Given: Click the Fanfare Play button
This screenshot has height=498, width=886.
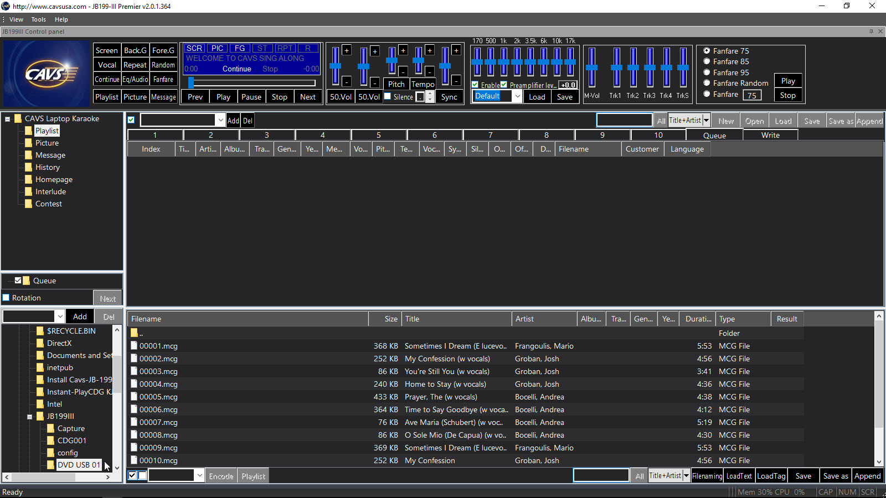Looking at the screenshot, I should 788,81.
